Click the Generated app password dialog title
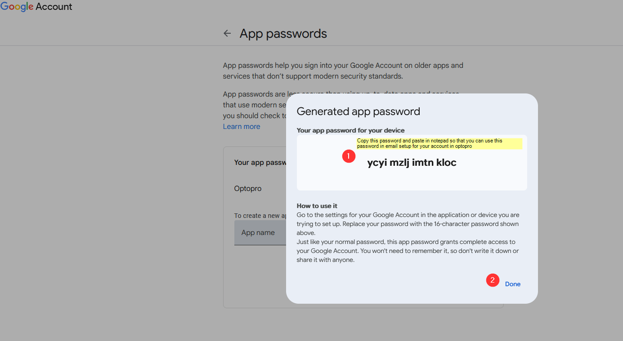The height and width of the screenshot is (341, 623). click(358, 111)
